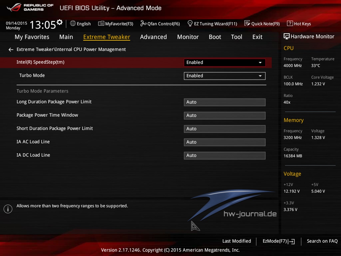Viewport: 341px width, 256px height.
Task: Launch EZ Tuning Wizard(F11)
Action: [x=212, y=24]
